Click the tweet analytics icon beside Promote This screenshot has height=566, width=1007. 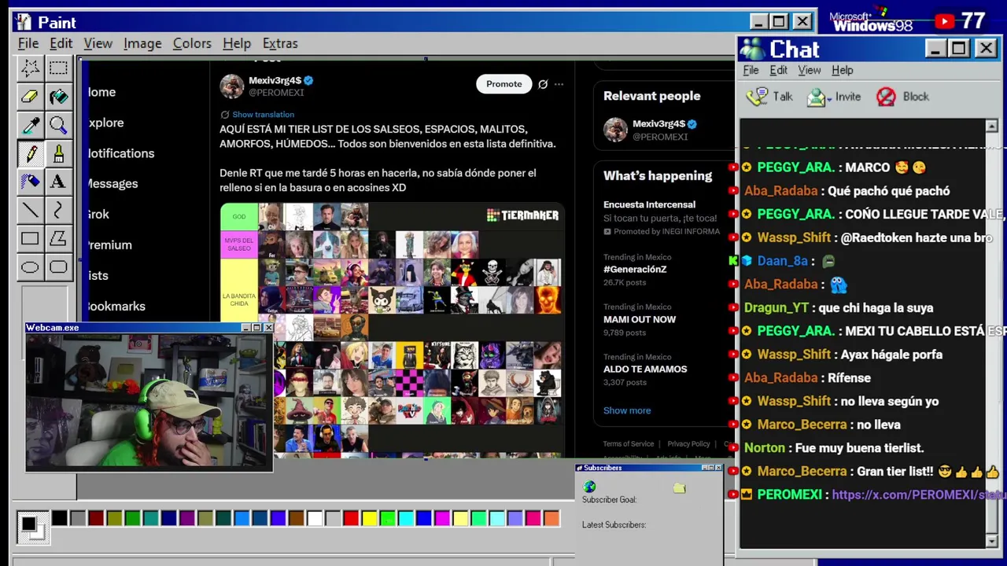[543, 84]
